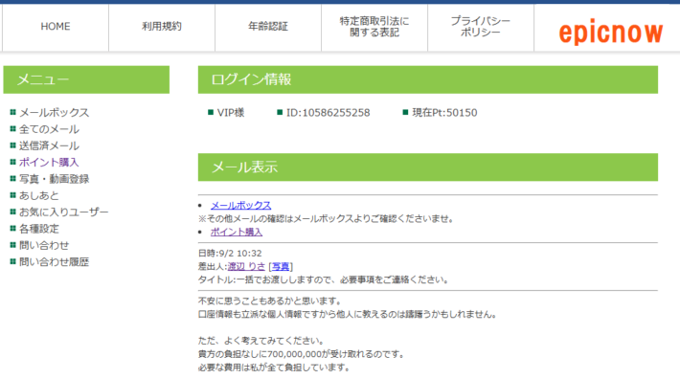The height and width of the screenshot is (379, 680).
Task: Open sender 渡辺 りさ profile link
Action: point(246,266)
